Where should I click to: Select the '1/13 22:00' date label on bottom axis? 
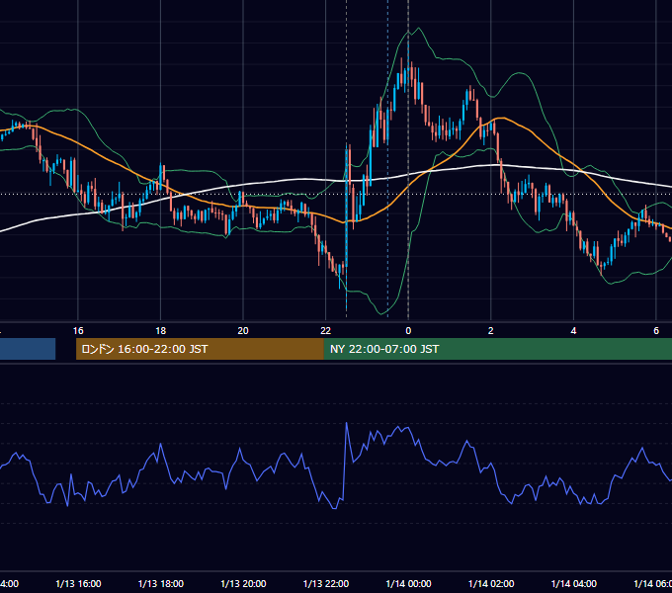[x=326, y=583]
